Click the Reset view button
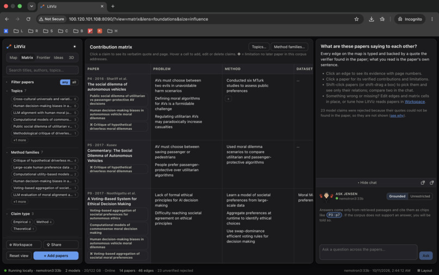The height and width of the screenshot is (275, 439). coord(19,255)
